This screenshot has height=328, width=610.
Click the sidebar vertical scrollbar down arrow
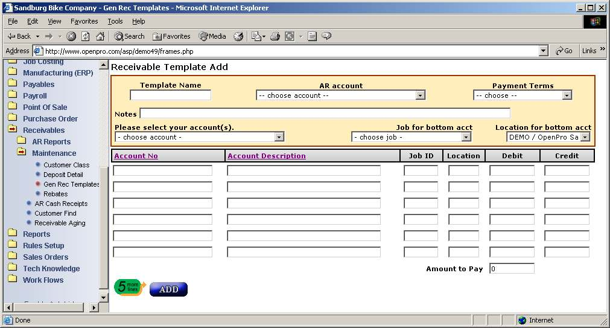(103, 297)
